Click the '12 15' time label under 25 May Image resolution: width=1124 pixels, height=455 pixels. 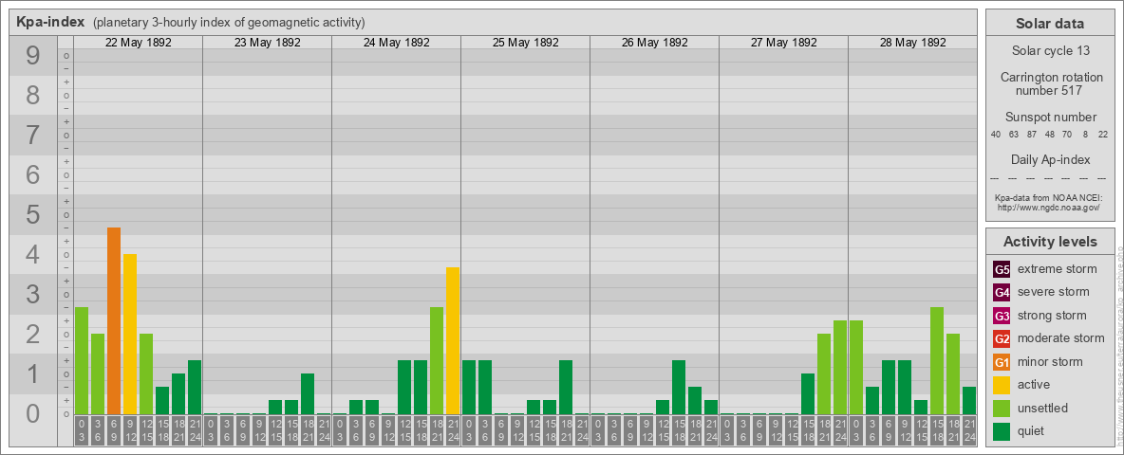point(534,432)
